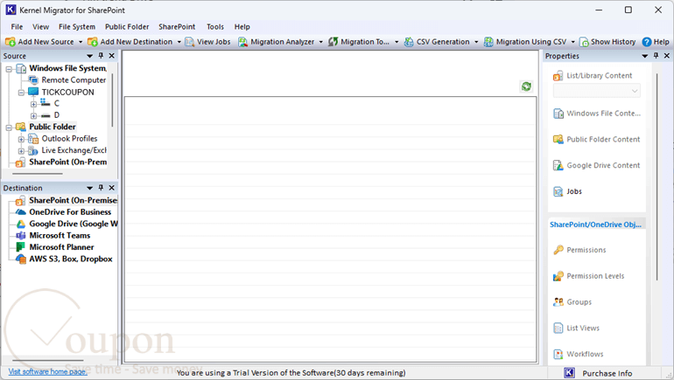Click the Migration Analyzer icon

click(242, 42)
